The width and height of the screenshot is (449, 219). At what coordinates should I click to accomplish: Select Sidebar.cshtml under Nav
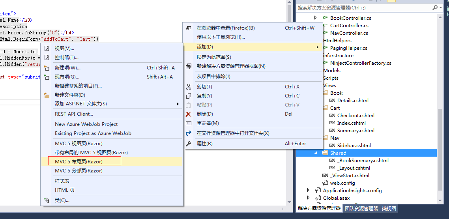(x=354, y=145)
